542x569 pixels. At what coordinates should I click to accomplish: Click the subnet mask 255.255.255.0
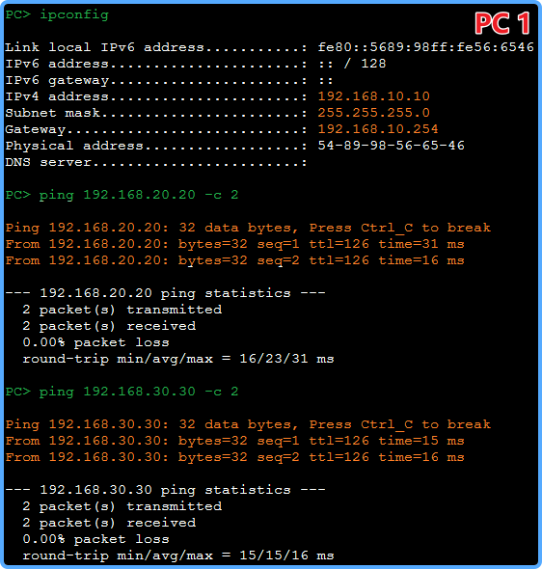tap(373, 113)
